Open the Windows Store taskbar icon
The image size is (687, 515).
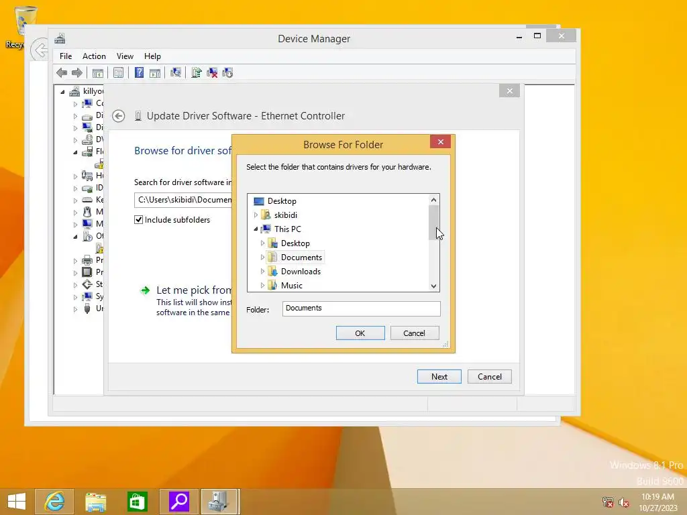tap(137, 502)
